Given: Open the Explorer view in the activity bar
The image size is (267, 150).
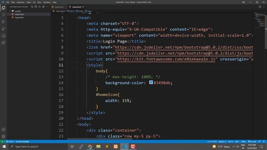Looking at the screenshot, I should pos(3,8).
